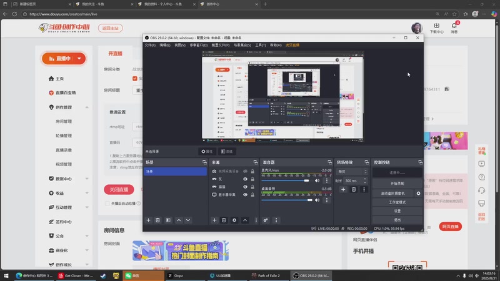Toggle lock on 显示器采集 source
This screenshot has height=281, width=500.
tap(252, 195)
